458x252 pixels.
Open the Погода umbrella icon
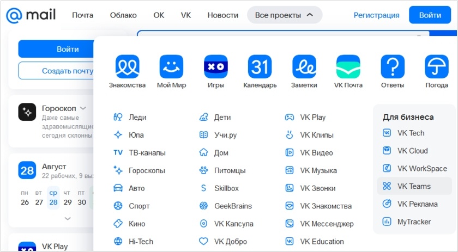click(437, 66)
